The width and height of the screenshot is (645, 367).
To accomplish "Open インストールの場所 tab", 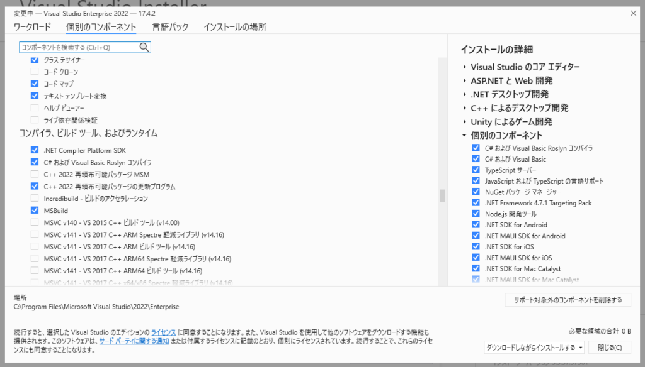I will 235,27.
